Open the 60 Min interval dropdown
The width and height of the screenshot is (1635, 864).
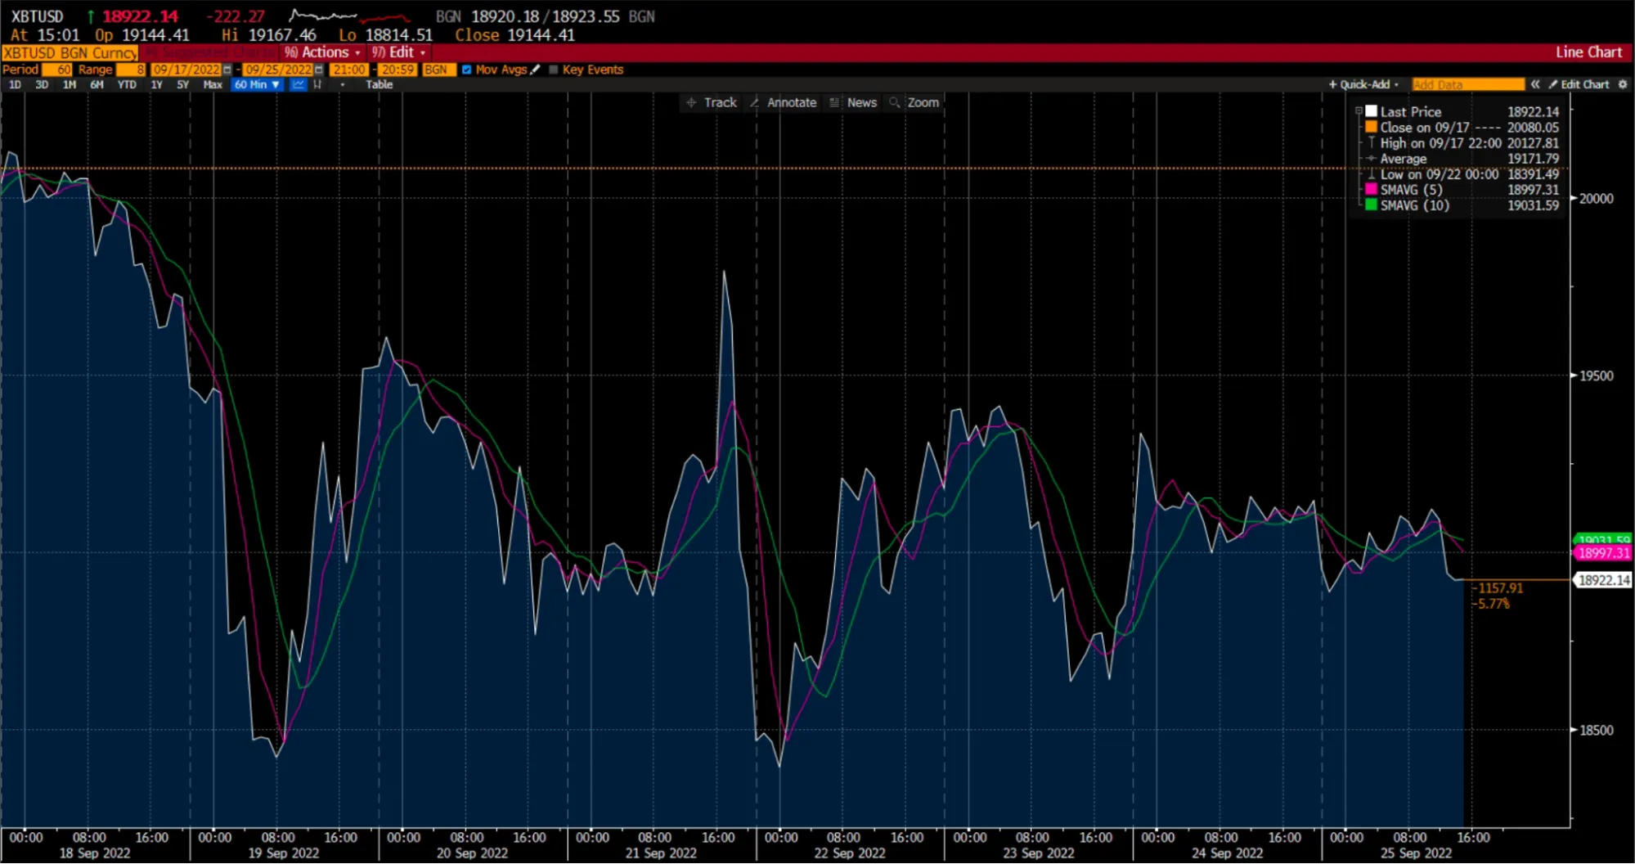(256, 84)
